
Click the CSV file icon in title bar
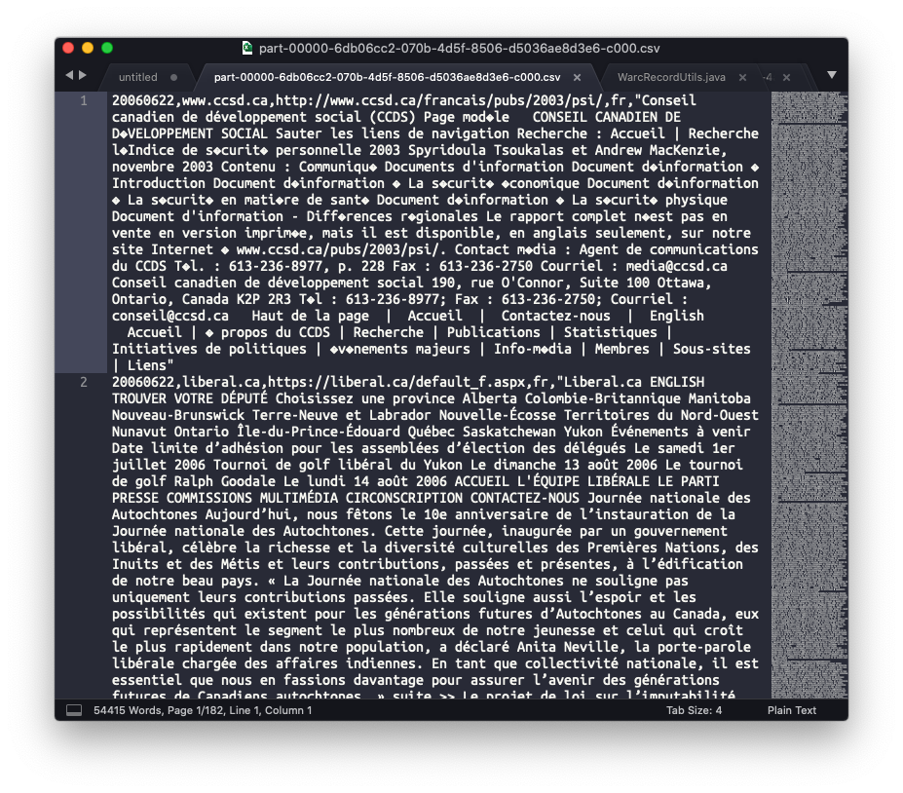[x=247, y=48]
